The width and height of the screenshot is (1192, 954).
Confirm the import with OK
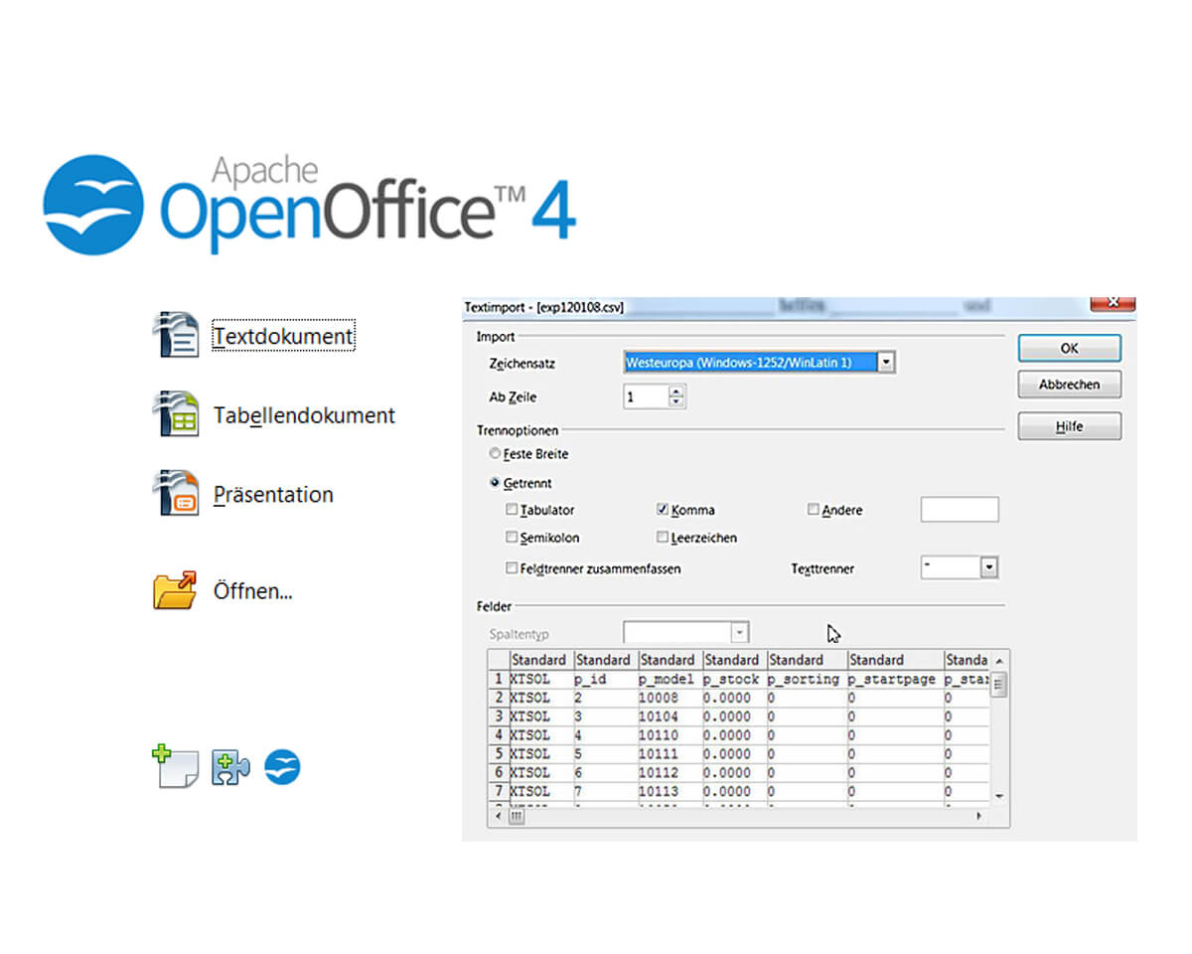(x=1069, y=349)
